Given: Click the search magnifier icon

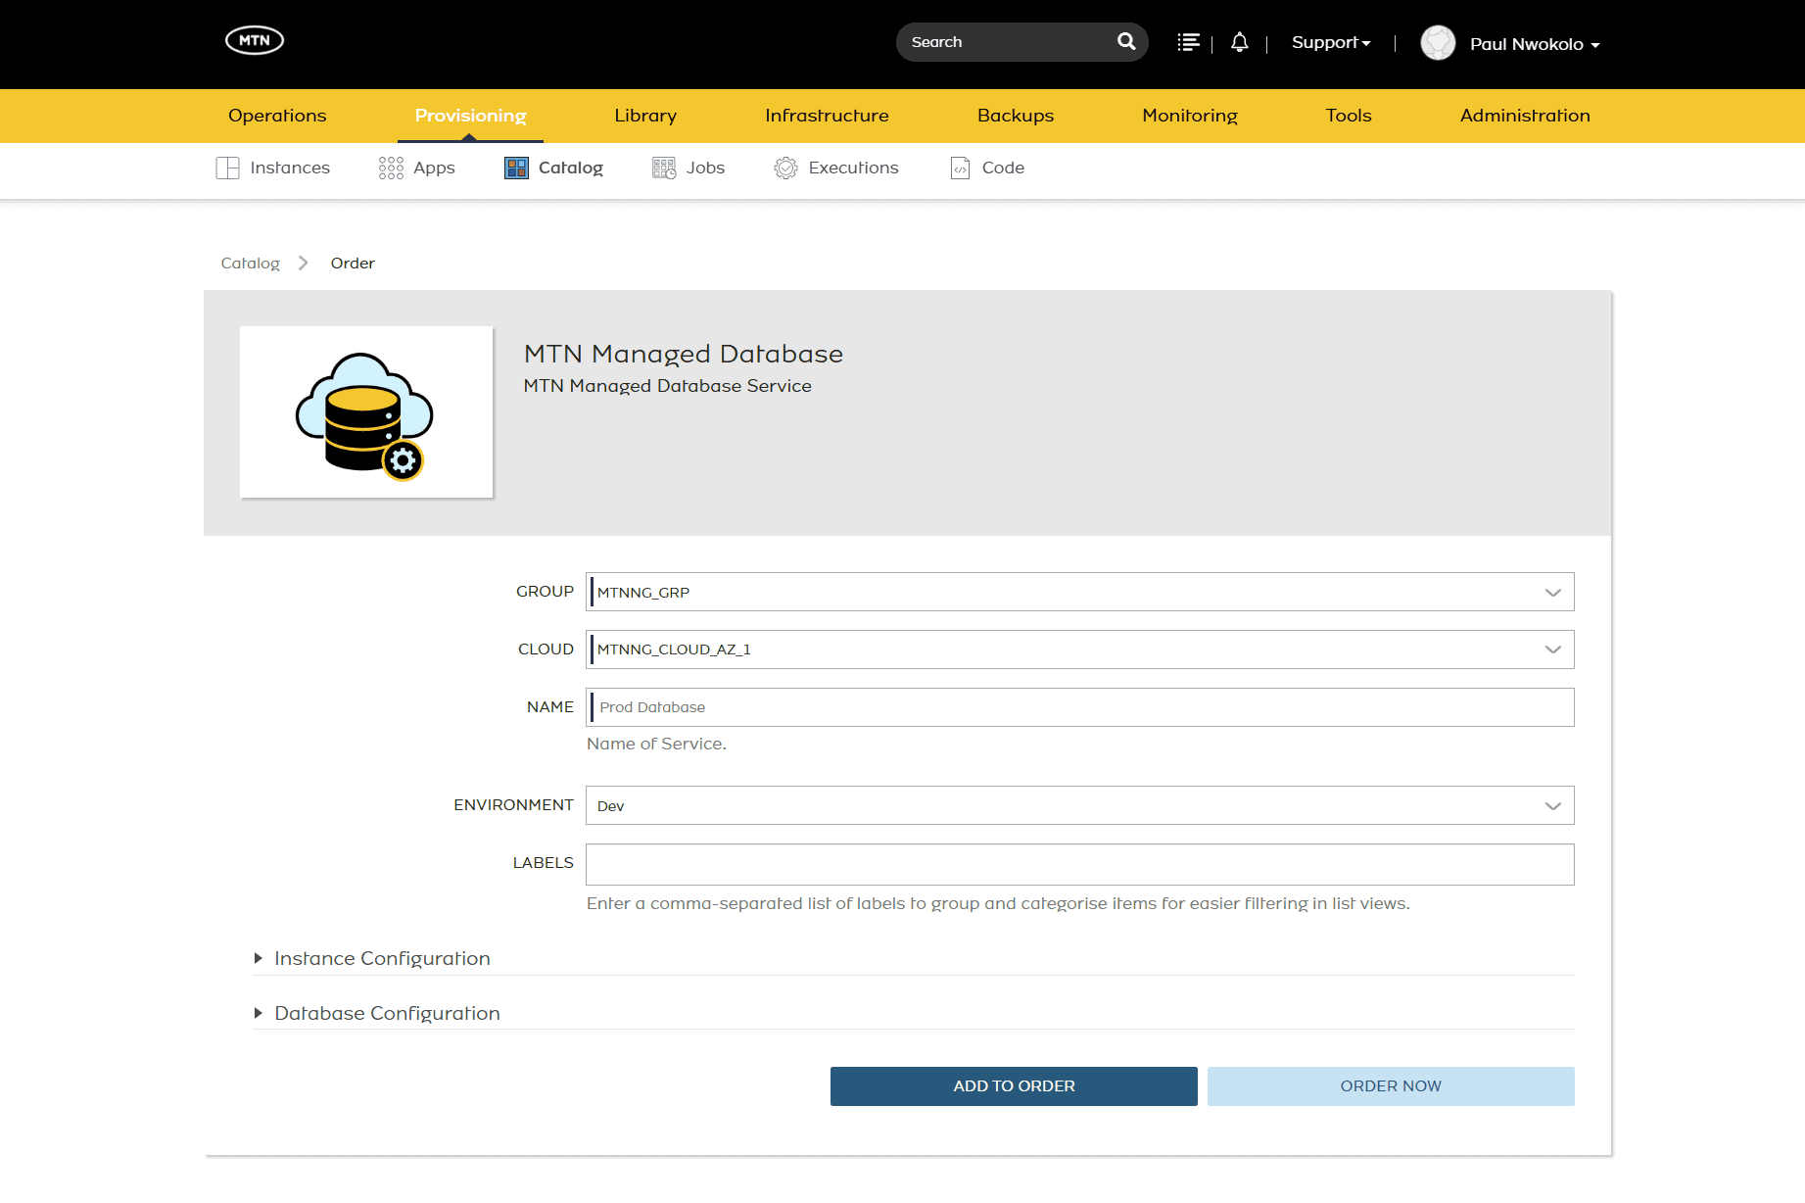Looking at the screenshot, I should click(x=1126, y=41).
